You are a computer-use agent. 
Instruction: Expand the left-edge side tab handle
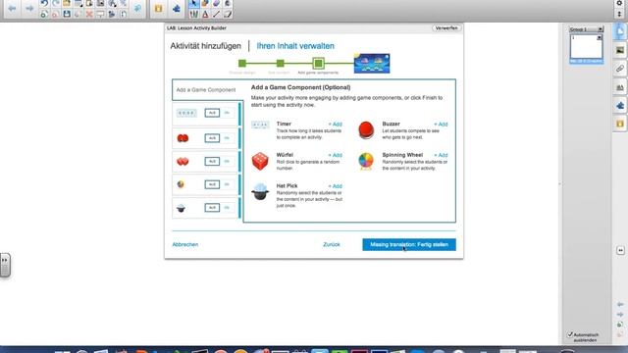pos(5,265)
